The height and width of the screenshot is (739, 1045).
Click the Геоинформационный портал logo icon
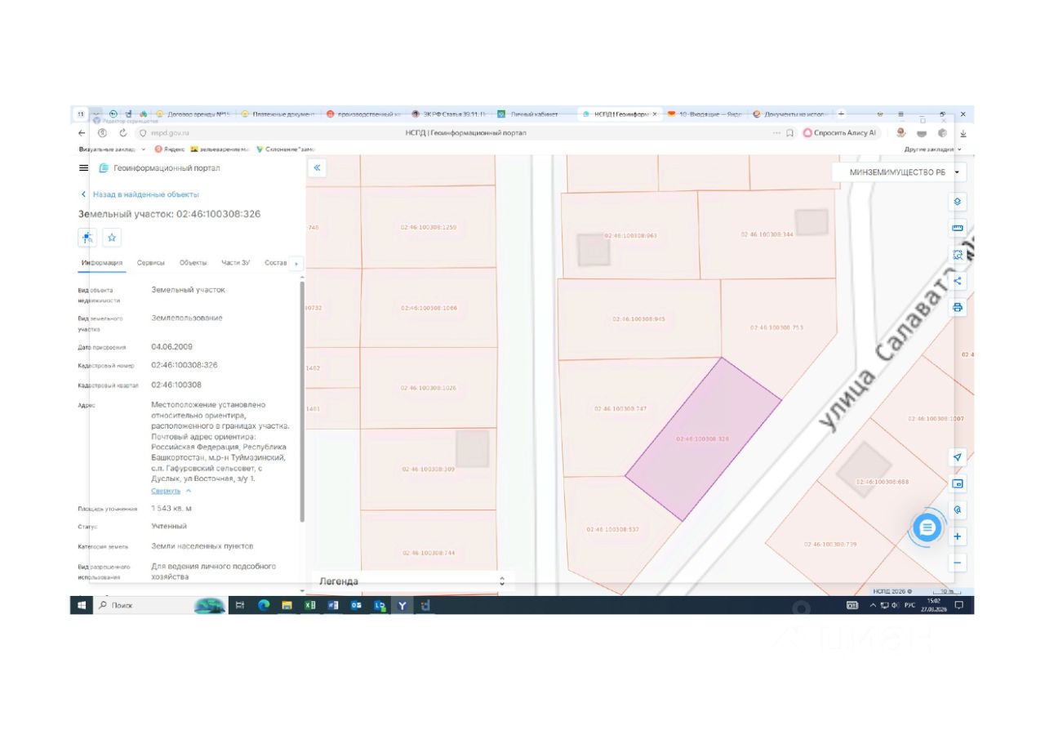click(x=104, y=168)
